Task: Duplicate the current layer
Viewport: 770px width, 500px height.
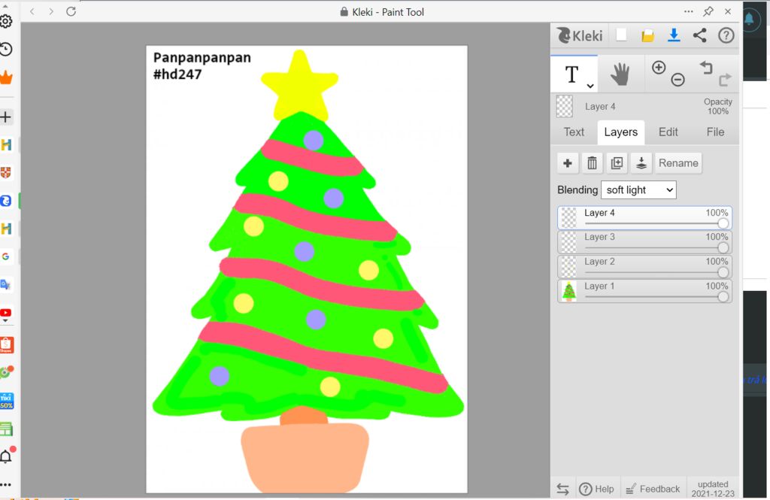Action: pyautogui.click(x=617, y=163)
